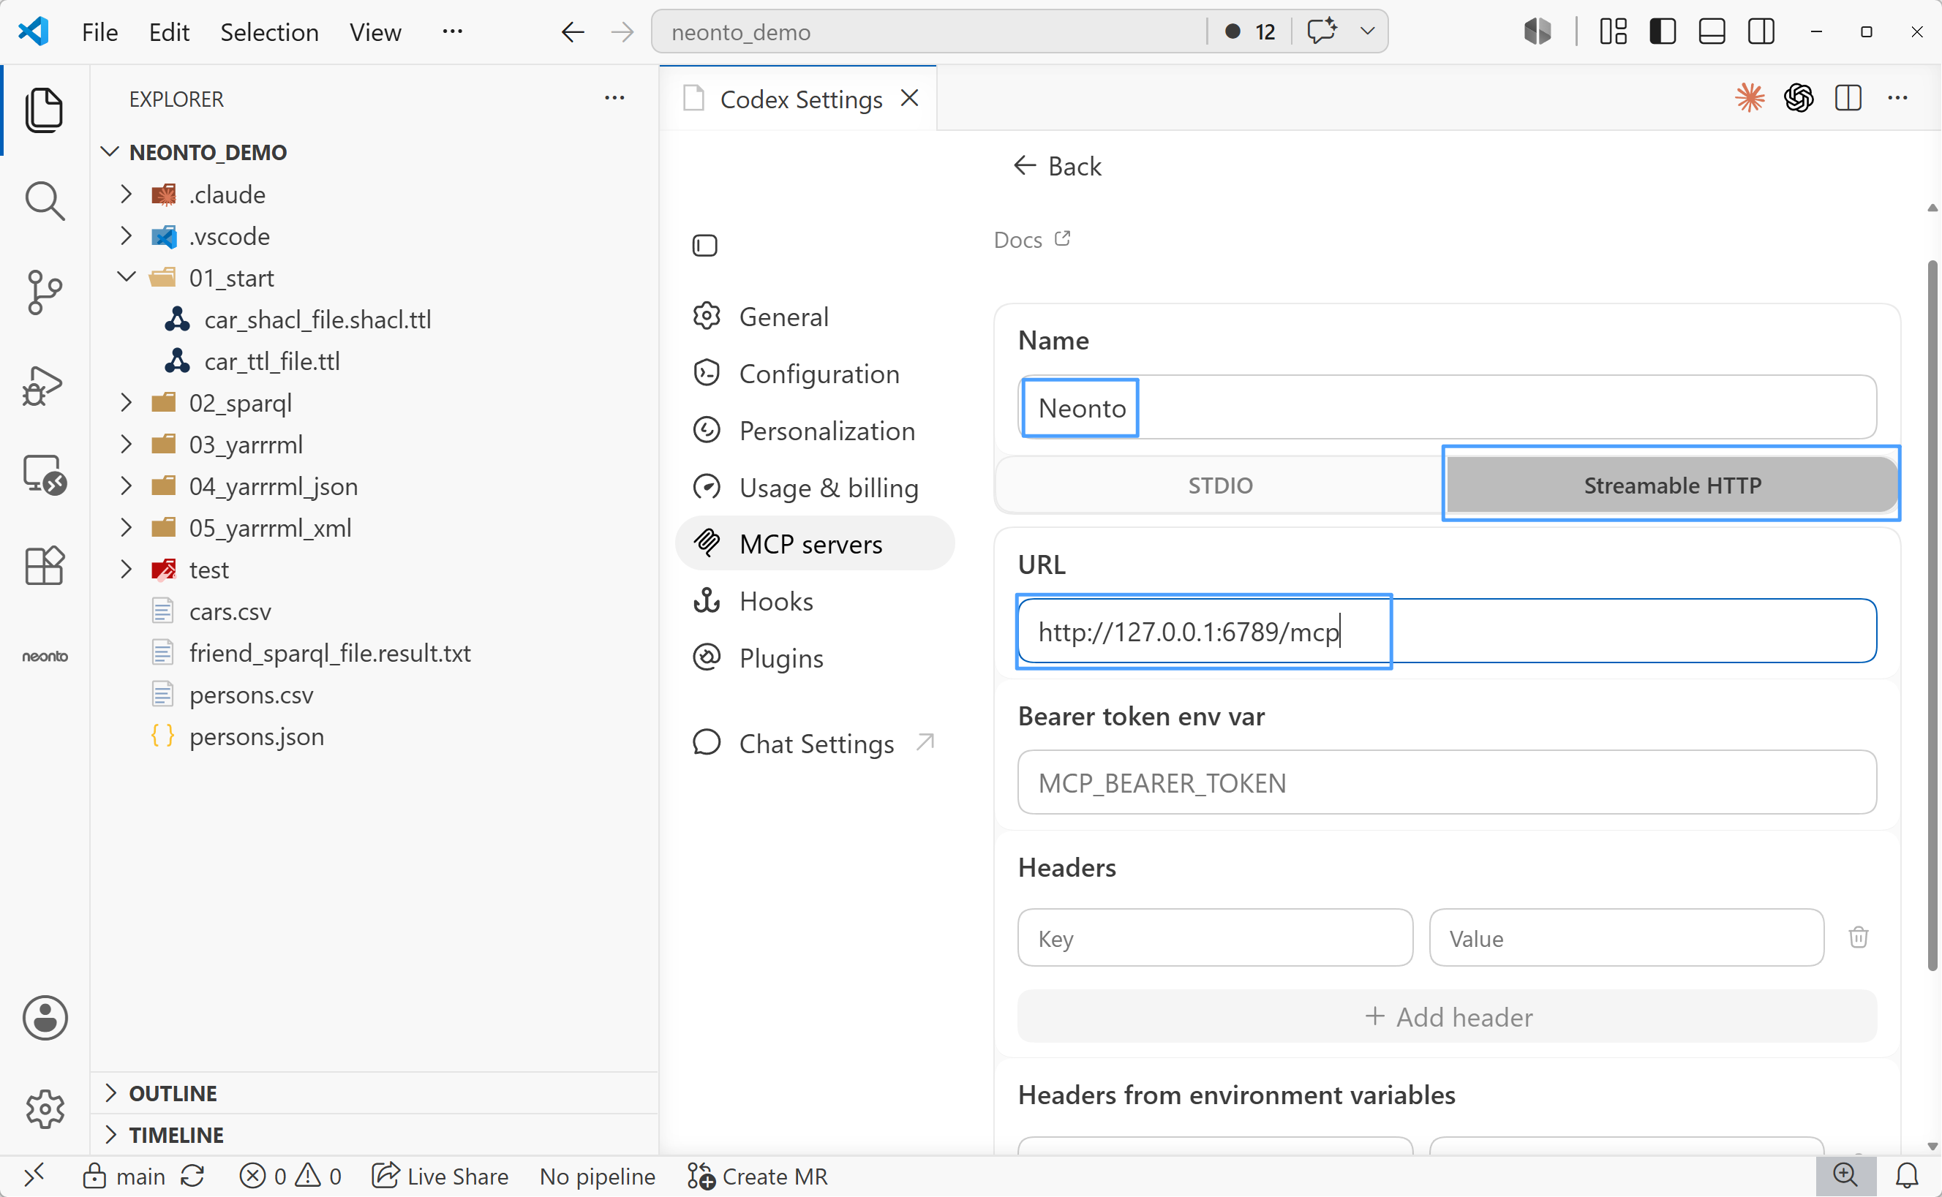1942x1197 pixels.
Task: Open editor More Actions ellipsis
Action: 1897,98
